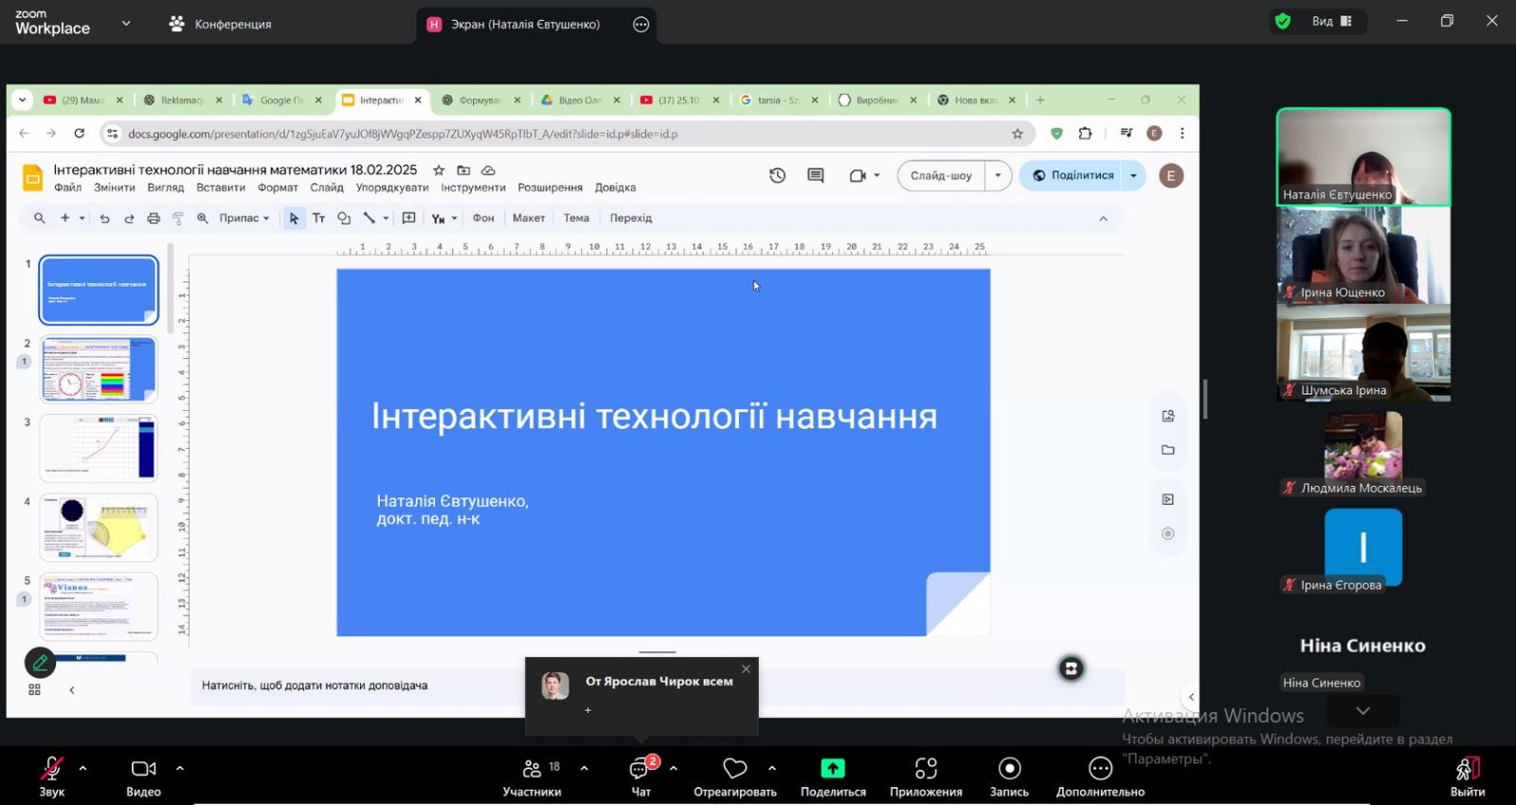Image resolution: width=1516 pixels, height=805 pixels.
Task: Star the presentation title
Action: click(x=439, y=170)
